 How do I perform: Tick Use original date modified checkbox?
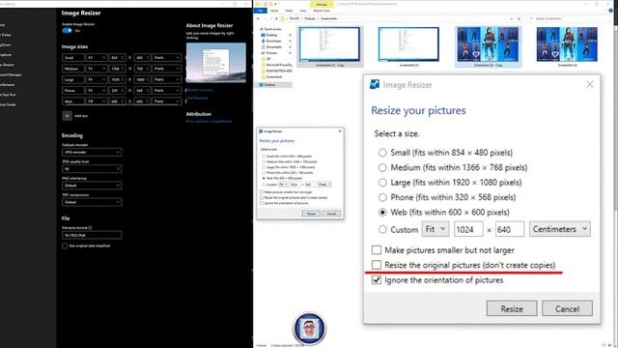(65, 246)
